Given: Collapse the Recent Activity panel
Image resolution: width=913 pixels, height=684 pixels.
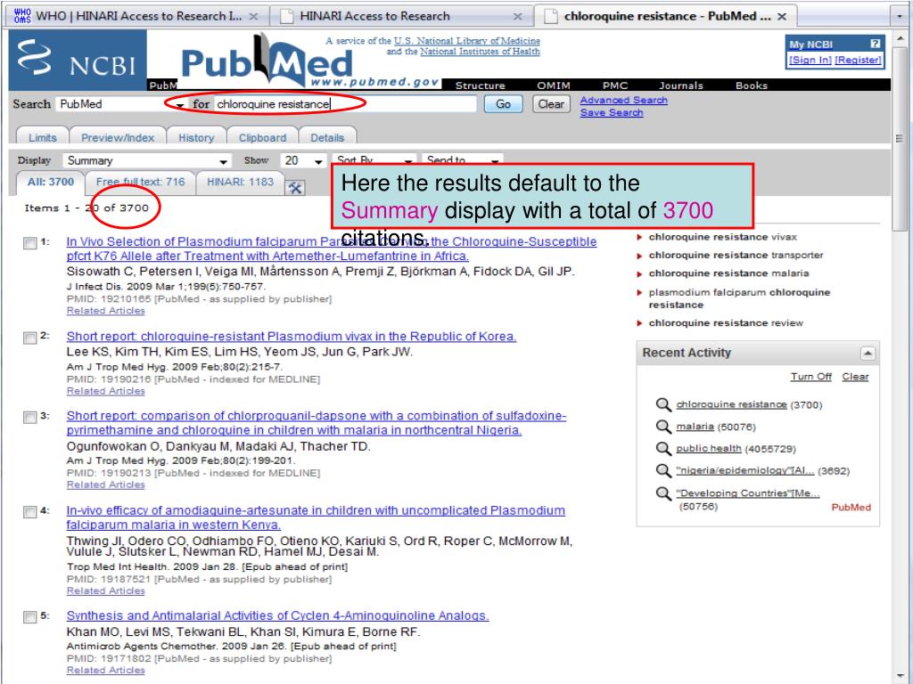Looking at the screenshot, I should (868, 353).
